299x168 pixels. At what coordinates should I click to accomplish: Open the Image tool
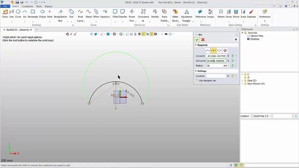click(210, 14)
